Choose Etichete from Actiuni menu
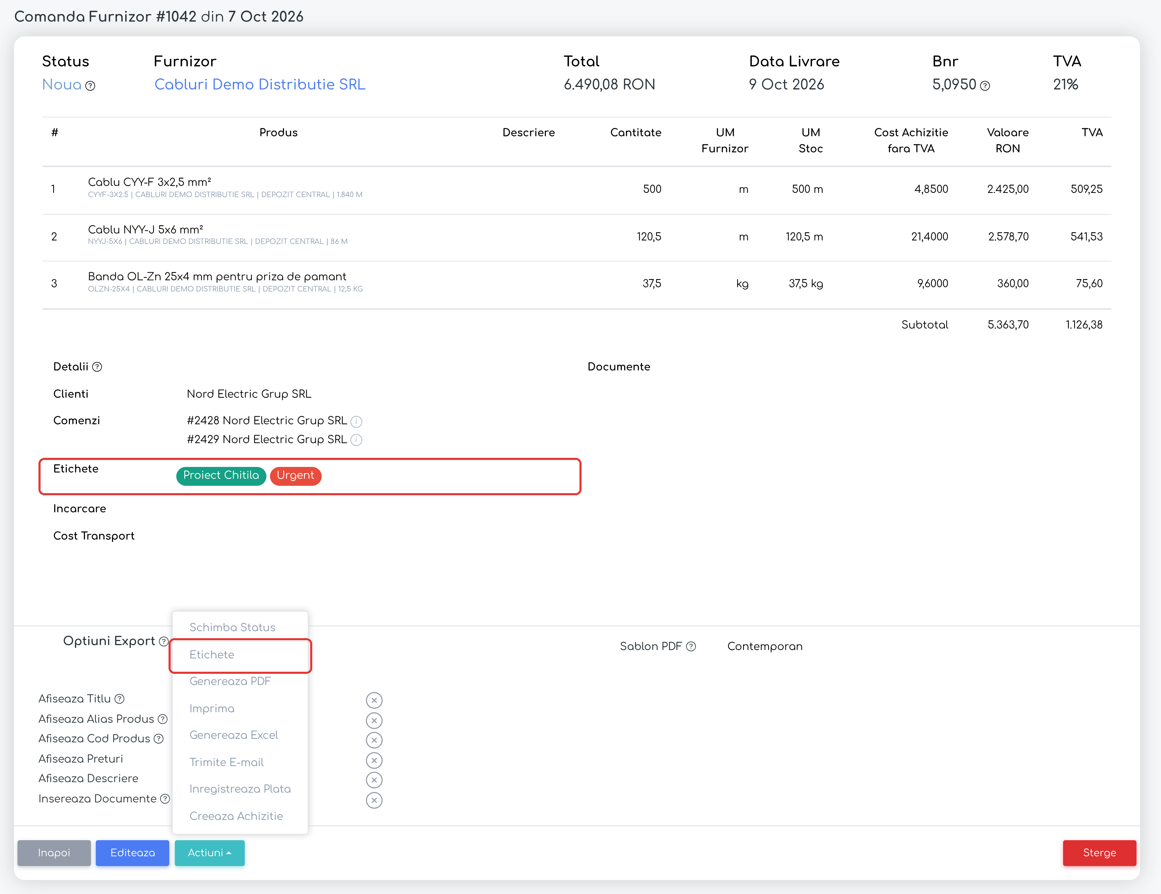 (x=240, y=655)
